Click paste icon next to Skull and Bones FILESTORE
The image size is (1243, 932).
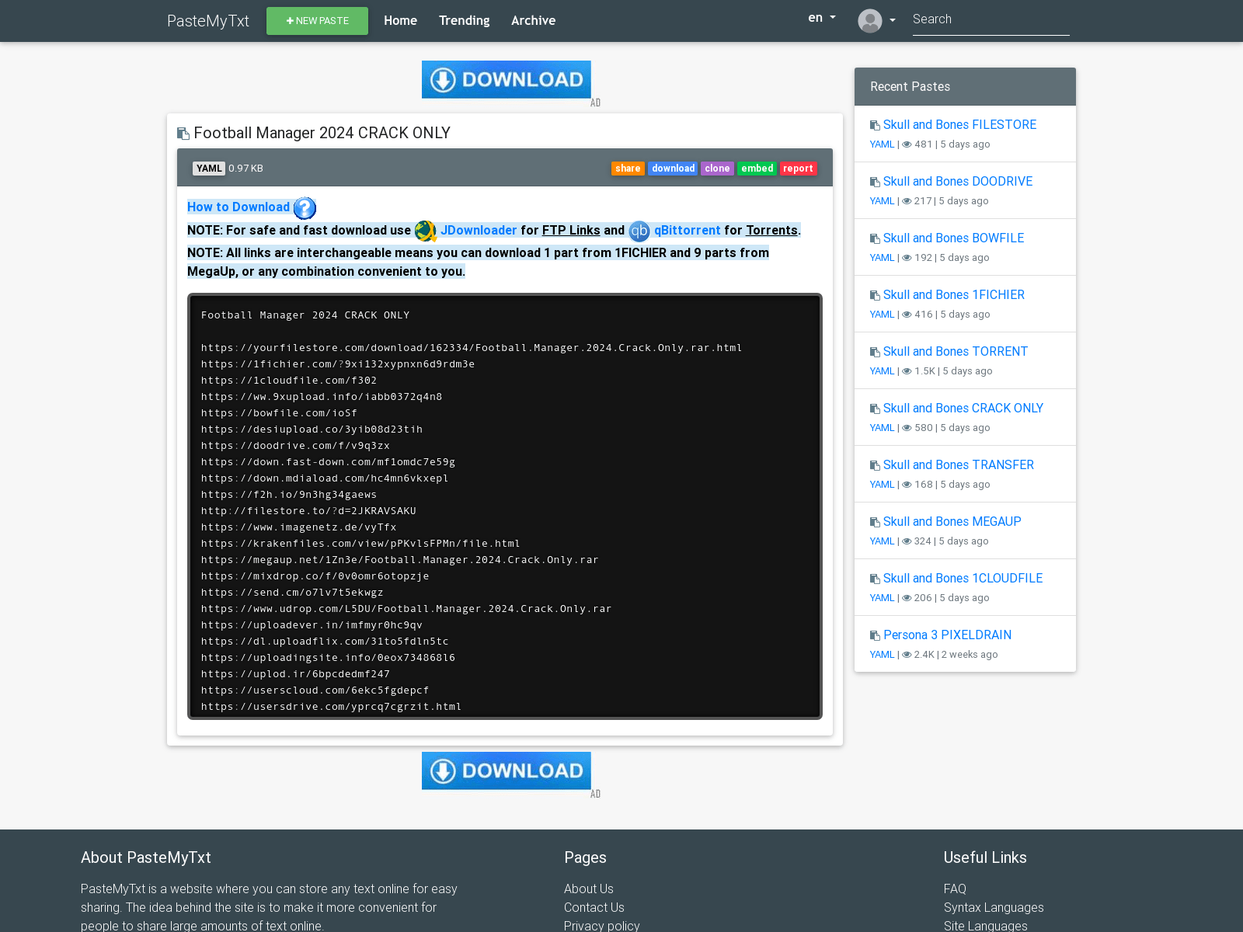[875, 126]
